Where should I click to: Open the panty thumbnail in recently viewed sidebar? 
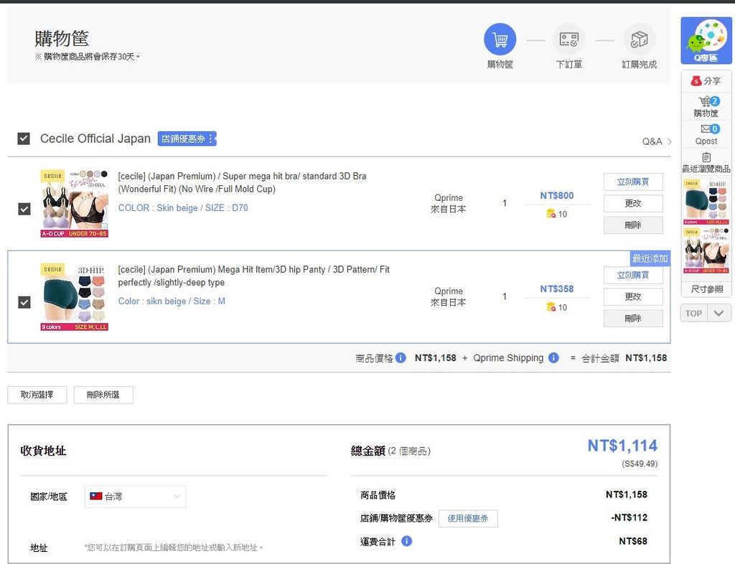click(706, 202)
